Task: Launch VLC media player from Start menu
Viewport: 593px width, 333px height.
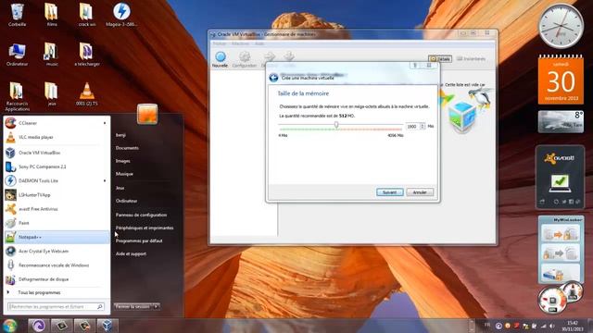Action: [56, 138]
